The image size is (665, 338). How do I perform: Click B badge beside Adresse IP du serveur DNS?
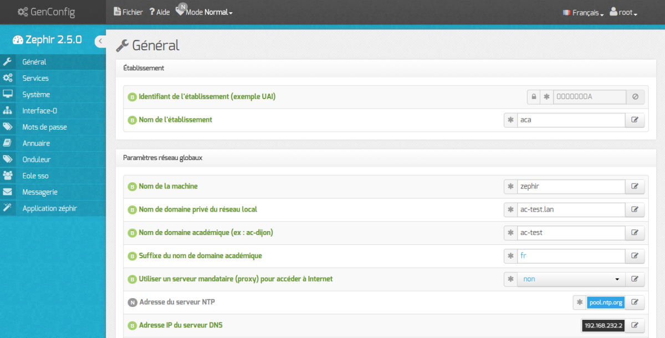pos(132,326)
